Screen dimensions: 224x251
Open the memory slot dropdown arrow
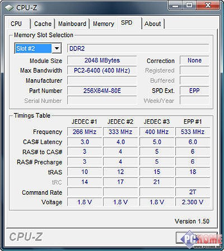pyautogui.click(x=56, y=48)
